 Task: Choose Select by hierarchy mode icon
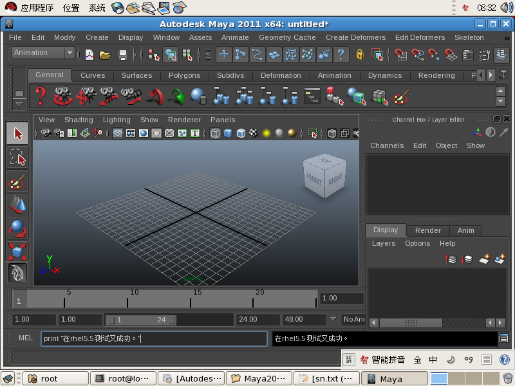[x=153, y=55]
